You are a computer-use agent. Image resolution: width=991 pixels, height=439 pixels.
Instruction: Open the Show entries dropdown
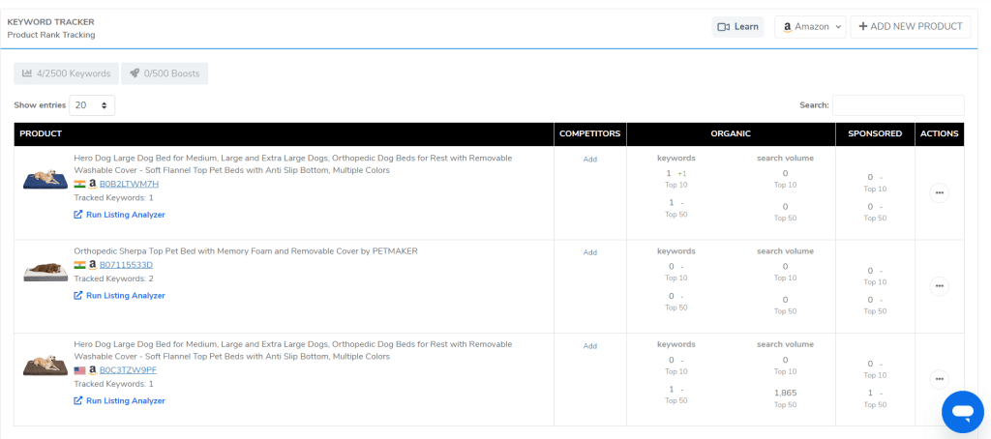[x=93, y=104]
